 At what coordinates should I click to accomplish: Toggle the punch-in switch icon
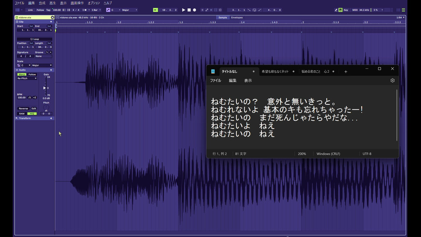click(x=250, y=10)
